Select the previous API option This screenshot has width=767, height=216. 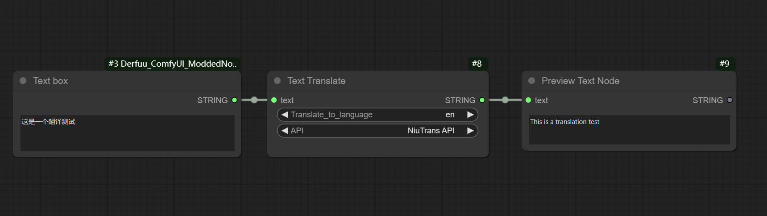tap(285, 131)
